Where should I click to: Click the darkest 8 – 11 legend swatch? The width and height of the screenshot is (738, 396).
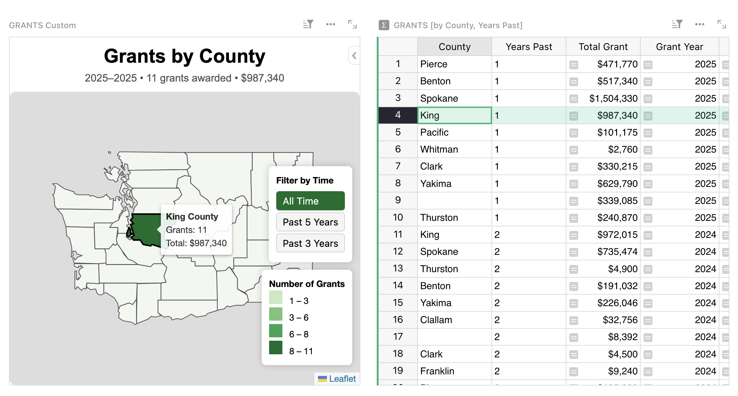276,348
